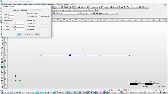This screenshot has width=168, height=94.
Task: Click the binoculars find icon
Action: click(140, 7)
